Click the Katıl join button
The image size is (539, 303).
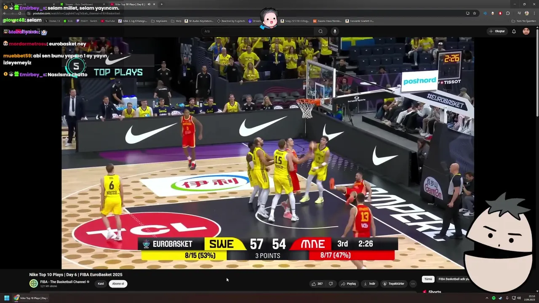[x=101, y=284]
